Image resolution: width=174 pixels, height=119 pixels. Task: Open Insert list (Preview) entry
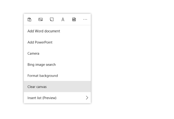click(x=57, y=98)
